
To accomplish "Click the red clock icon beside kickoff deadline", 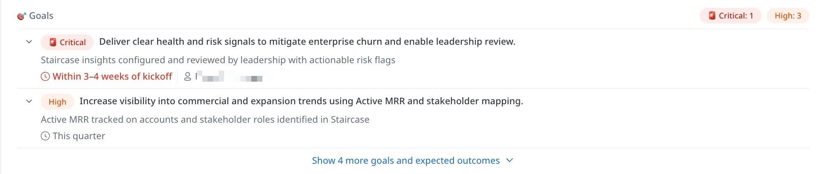I will pyautogui.click(x=45, y=76).
